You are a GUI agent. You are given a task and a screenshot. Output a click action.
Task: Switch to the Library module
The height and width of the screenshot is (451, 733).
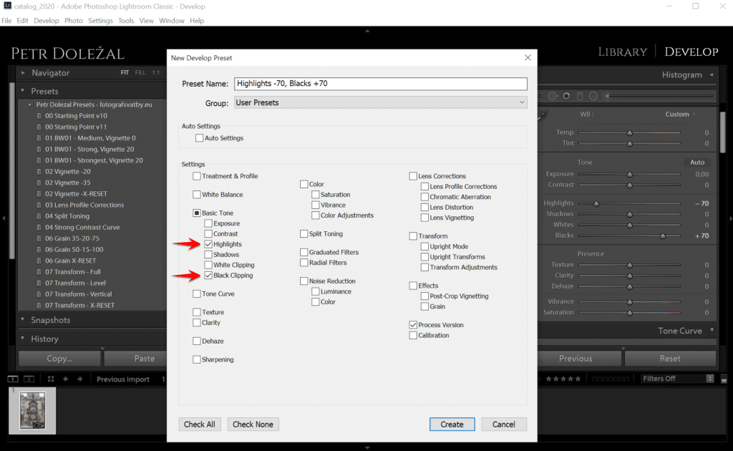click(x=621, y=52)
